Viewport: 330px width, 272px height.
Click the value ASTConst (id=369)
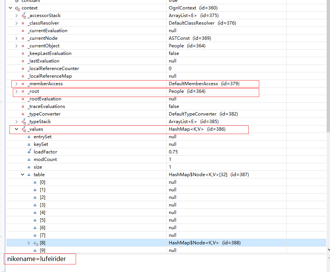pyautogui.click(x=190, y=38)
